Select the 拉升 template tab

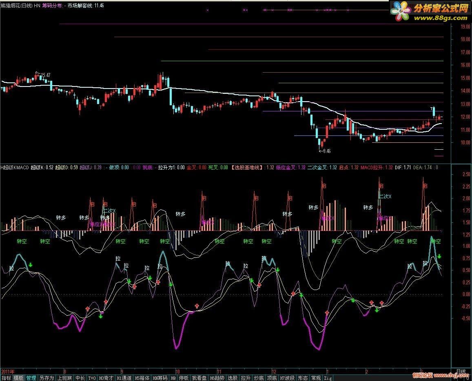[246, 378]
